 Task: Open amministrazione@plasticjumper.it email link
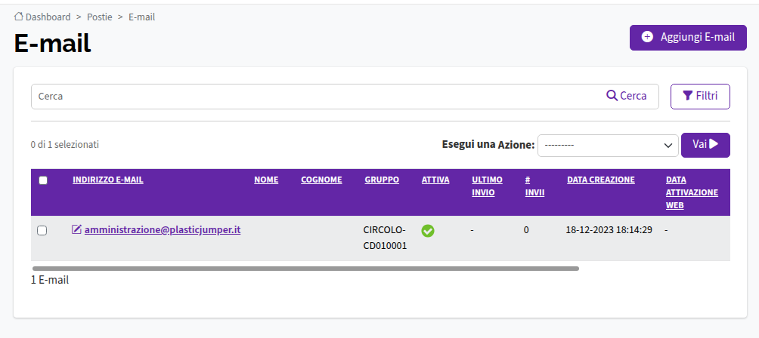tap(163, 230)
